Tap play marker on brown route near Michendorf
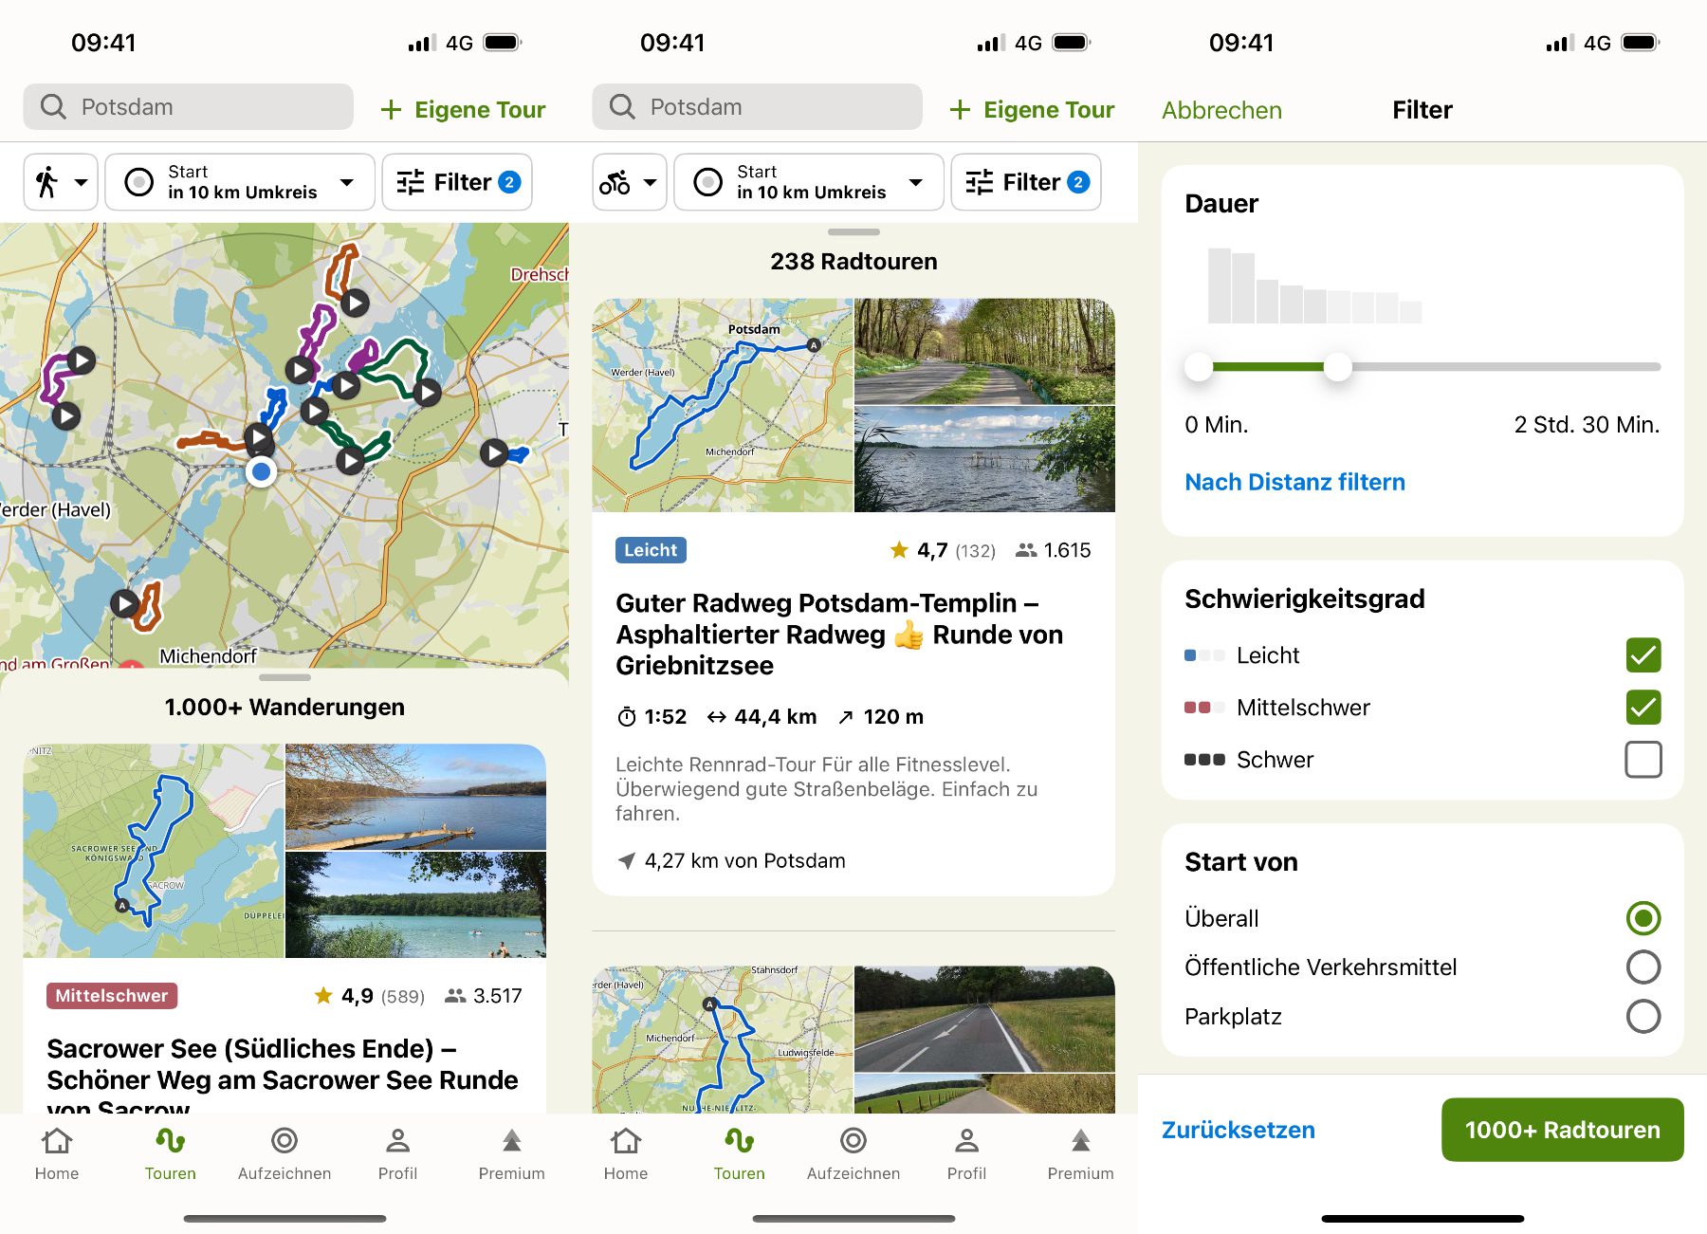The width and height of the screenshot is (1707, 1234). tap(124, 602)
